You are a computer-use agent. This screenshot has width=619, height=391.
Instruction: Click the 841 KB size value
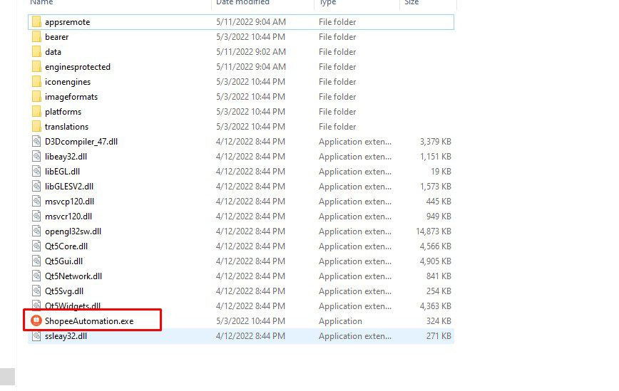(x=439, y=276)
